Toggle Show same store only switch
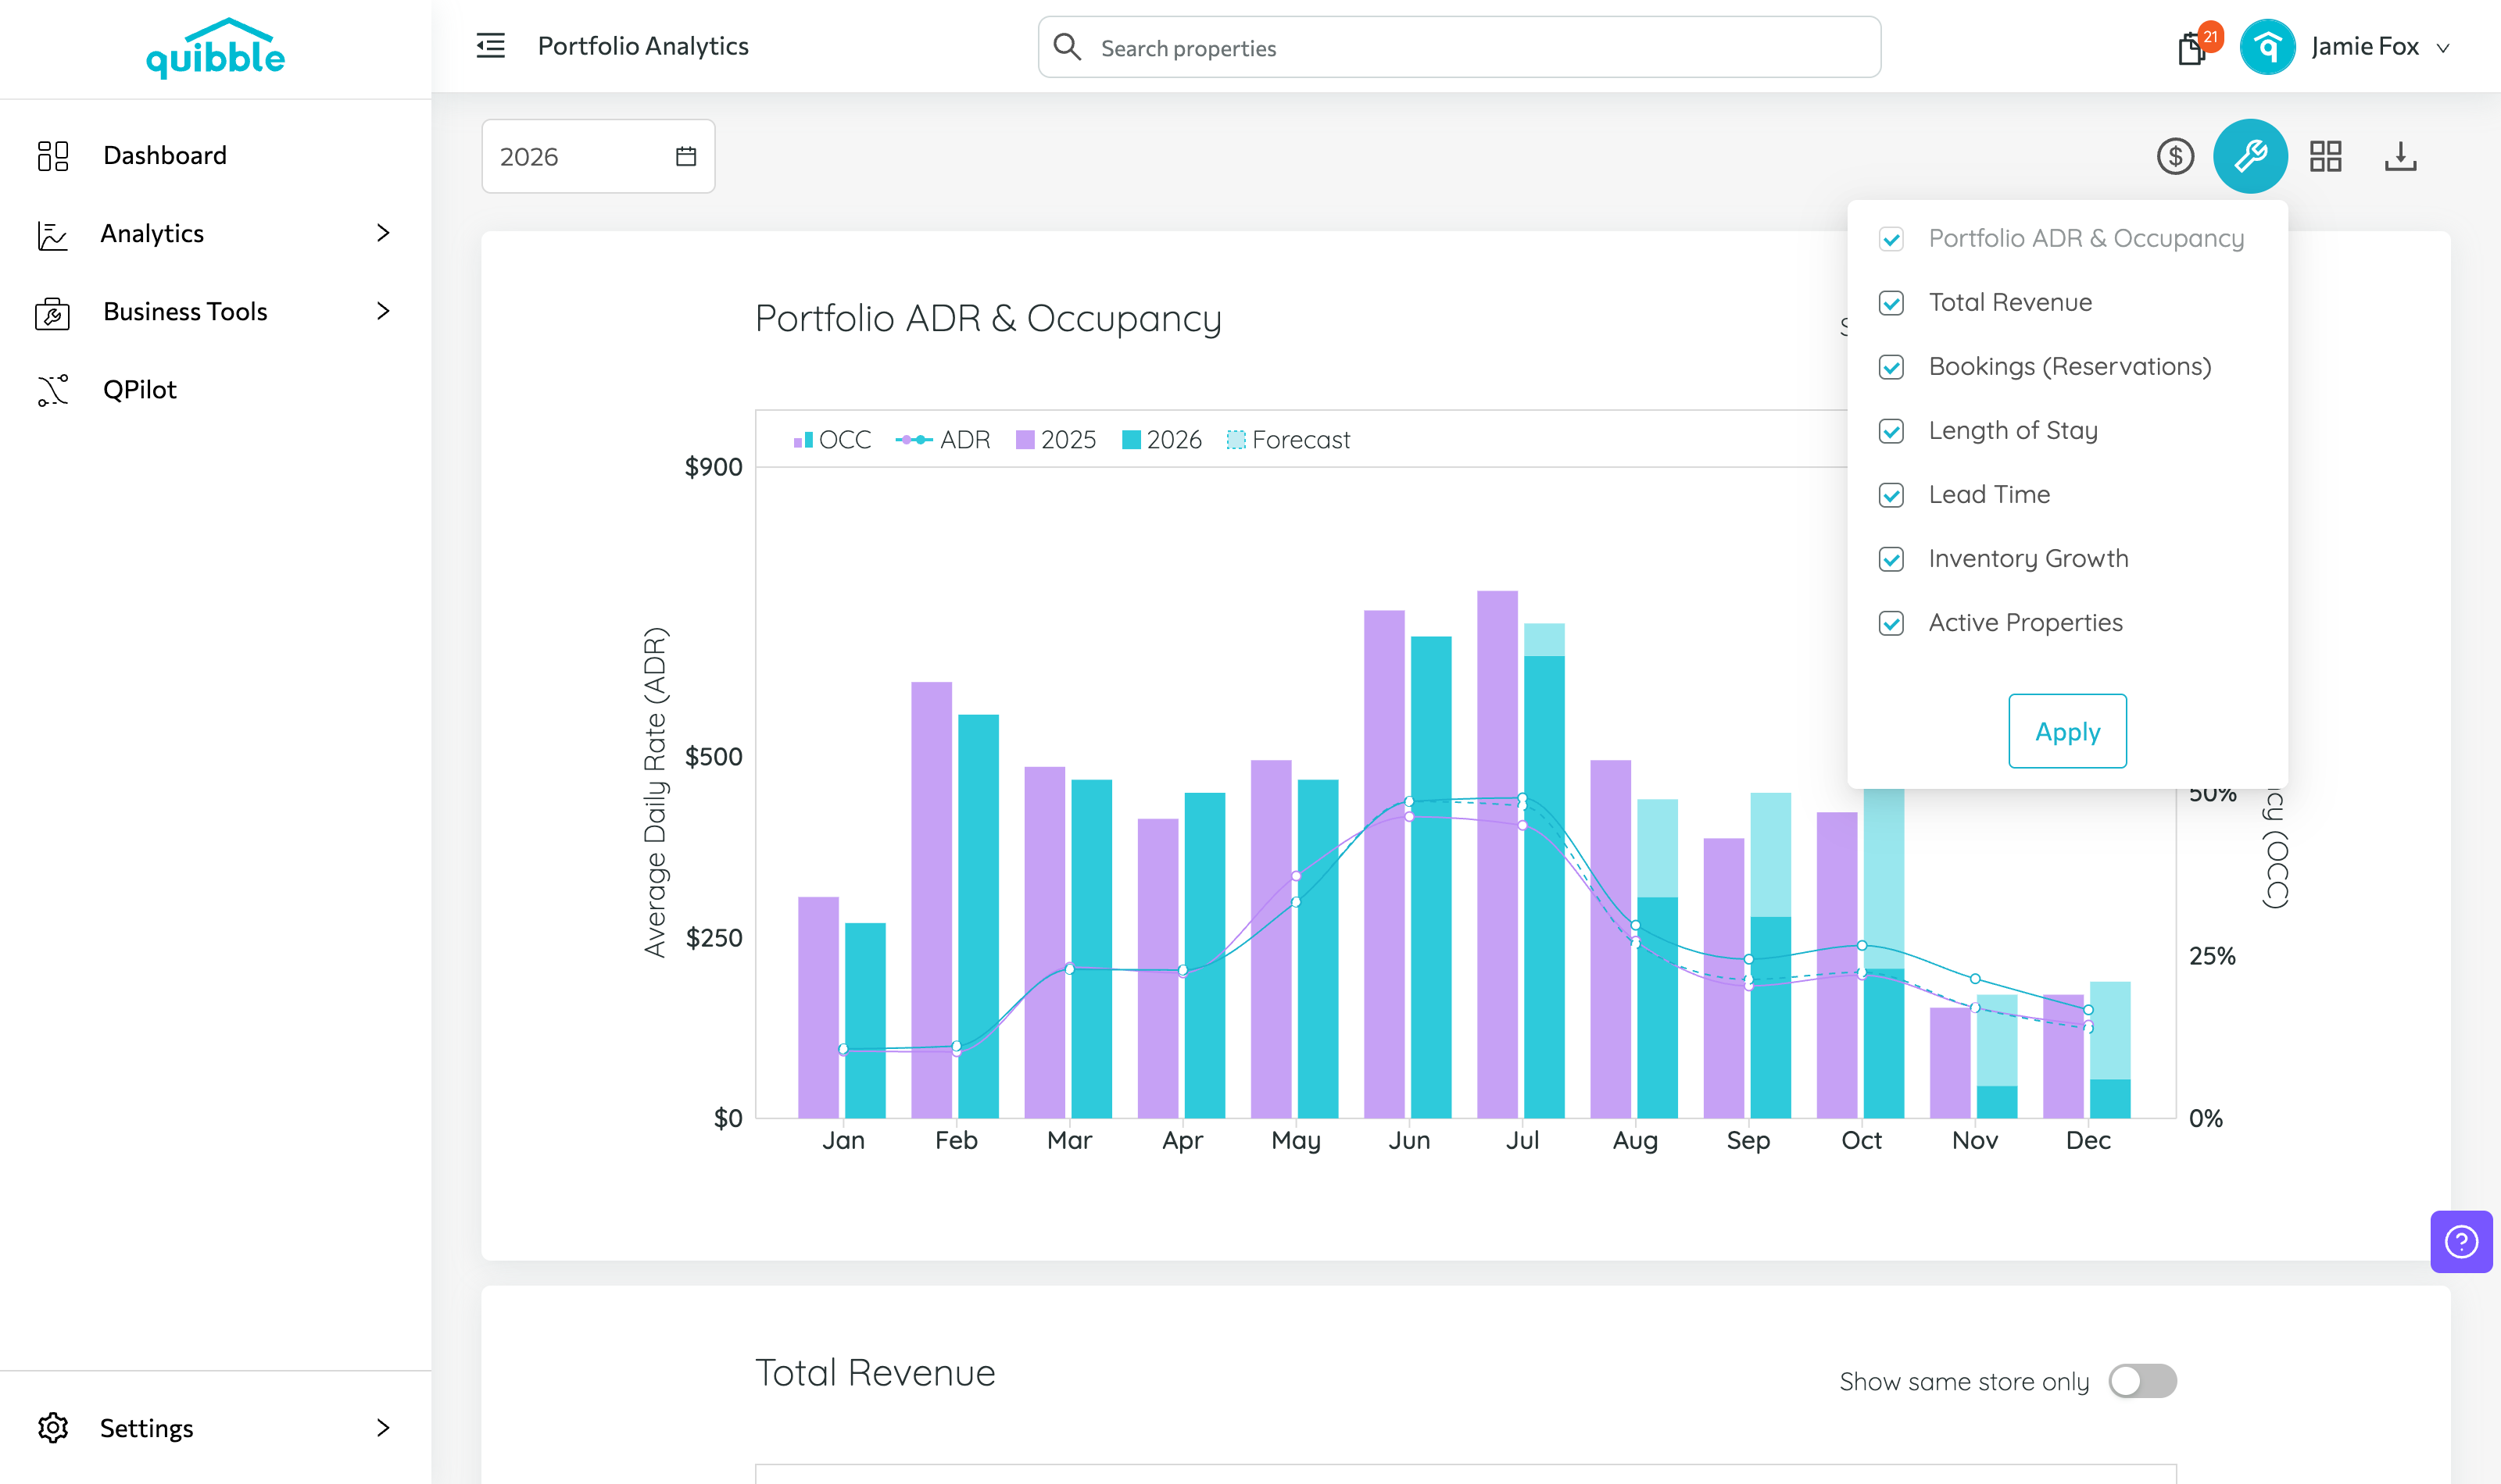This screenshot has width=2501, height=1484. click(x=2141, y=1381)
